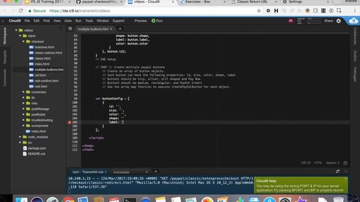This screenshot has width=360, height=202.
Task: Open nsf.html file
Action: point(40,75)
